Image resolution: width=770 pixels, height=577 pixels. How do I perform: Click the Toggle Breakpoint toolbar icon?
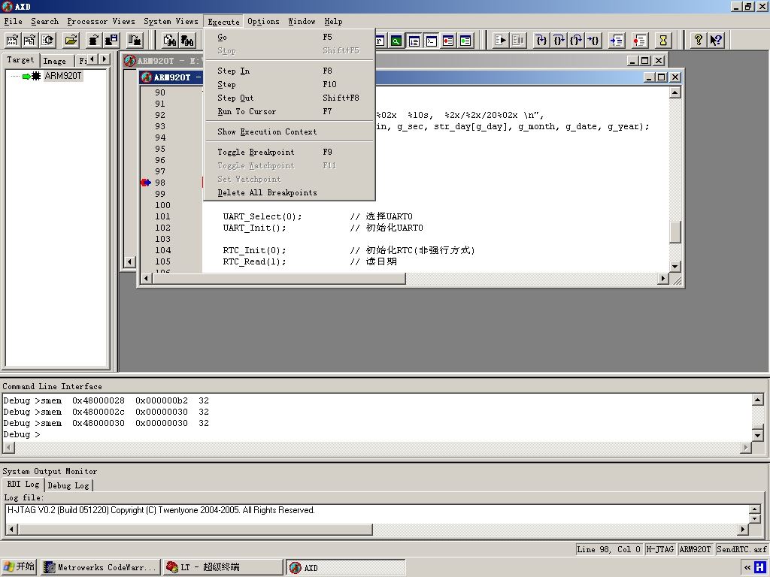coord(640,41)
